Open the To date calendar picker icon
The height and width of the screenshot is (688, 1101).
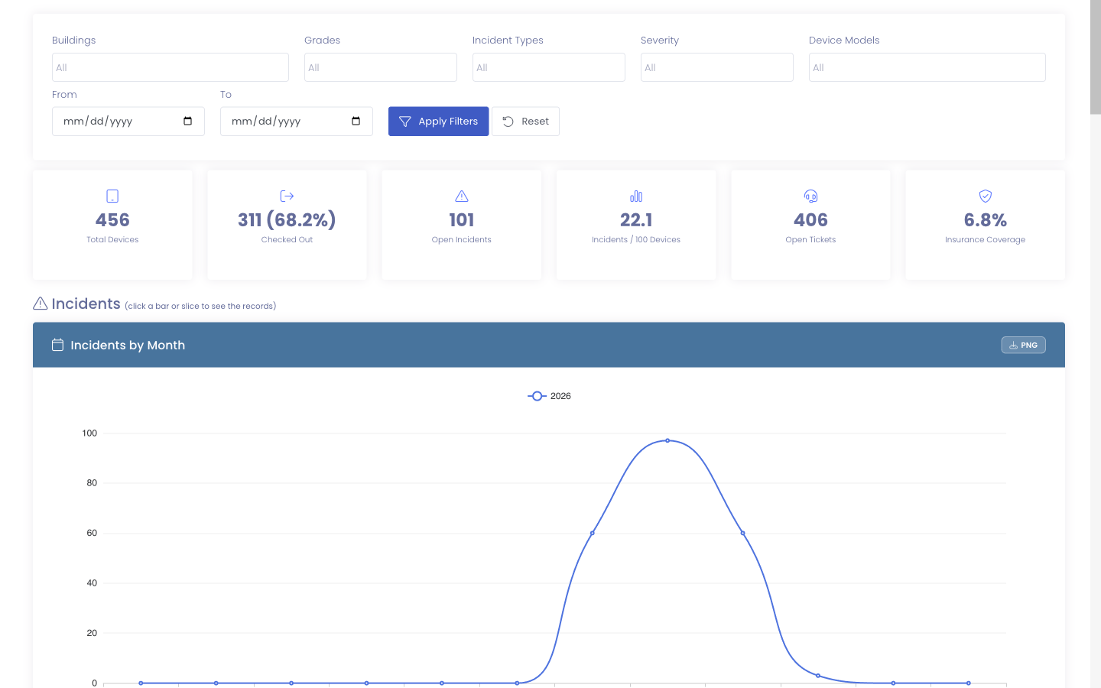click(x=356, y=121)
